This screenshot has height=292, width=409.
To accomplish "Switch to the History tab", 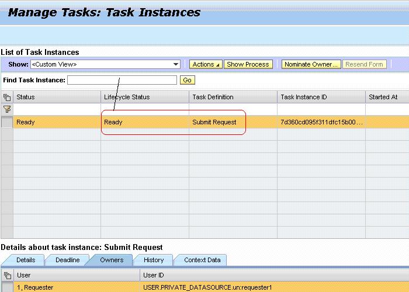I will 154,260.
